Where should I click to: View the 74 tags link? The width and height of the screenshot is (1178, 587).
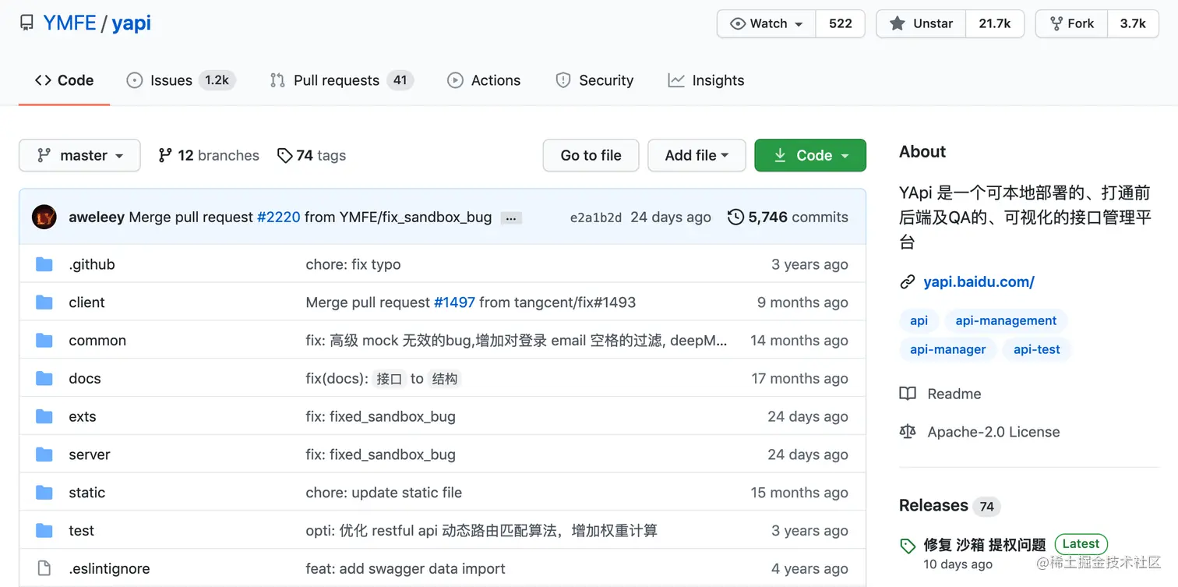pyautogui.click(x=312, y=155)
